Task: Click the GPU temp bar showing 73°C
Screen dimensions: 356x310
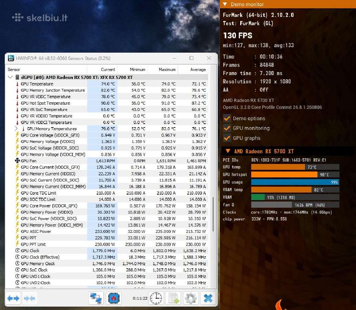Action: point(295,167)
